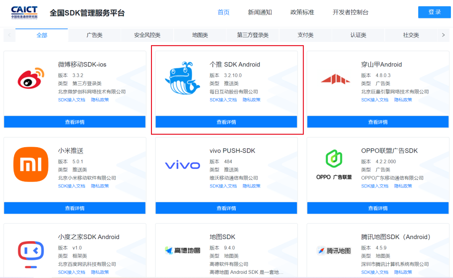
Task: Click the 穿山甲Android card title
Action: 381,65
